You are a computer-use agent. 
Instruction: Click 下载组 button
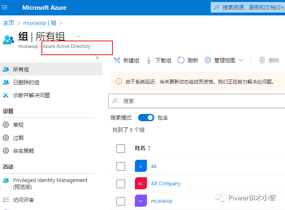pos(159,60)
